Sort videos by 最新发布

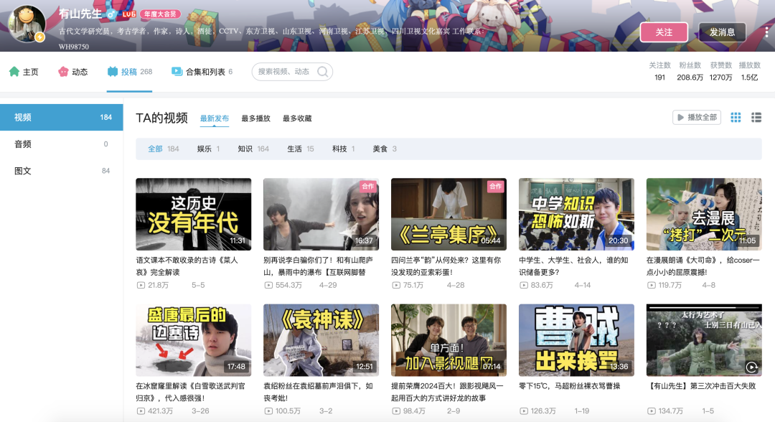coord(215,118)
